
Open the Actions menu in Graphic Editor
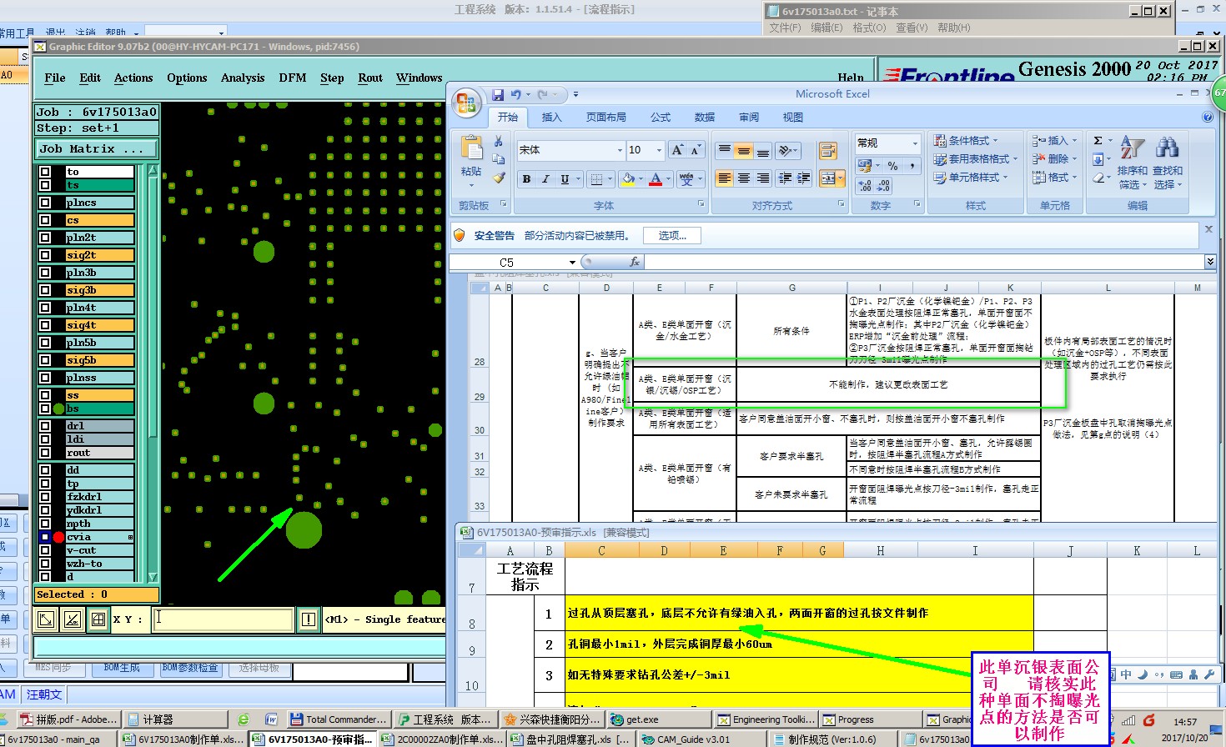tap(133, 78)
